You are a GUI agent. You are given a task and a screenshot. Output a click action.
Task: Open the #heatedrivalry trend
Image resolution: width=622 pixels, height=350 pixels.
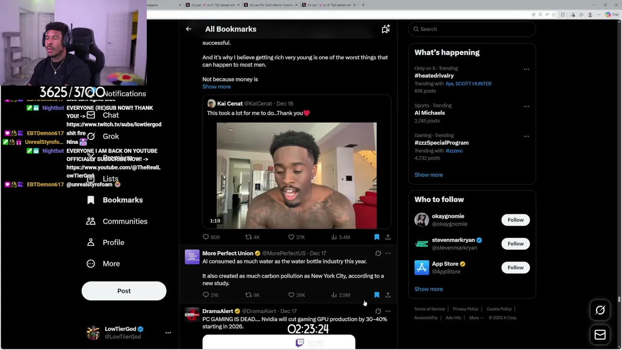[x=434, y=76]
